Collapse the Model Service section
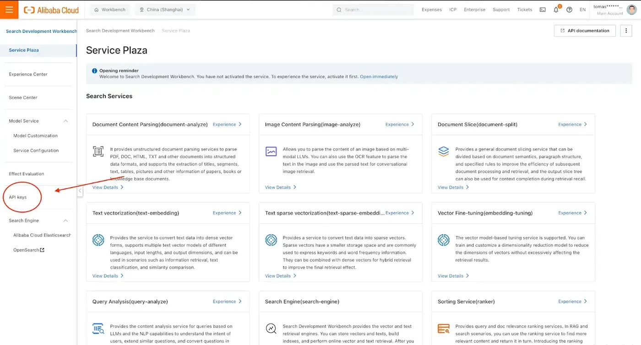 click(x=65, y=121)
